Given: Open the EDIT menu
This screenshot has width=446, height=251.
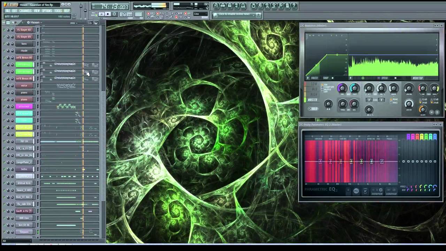Looking at the screenshot, I should (x=14, y=10).
